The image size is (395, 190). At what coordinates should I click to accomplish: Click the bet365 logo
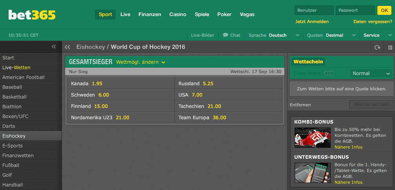32,15
